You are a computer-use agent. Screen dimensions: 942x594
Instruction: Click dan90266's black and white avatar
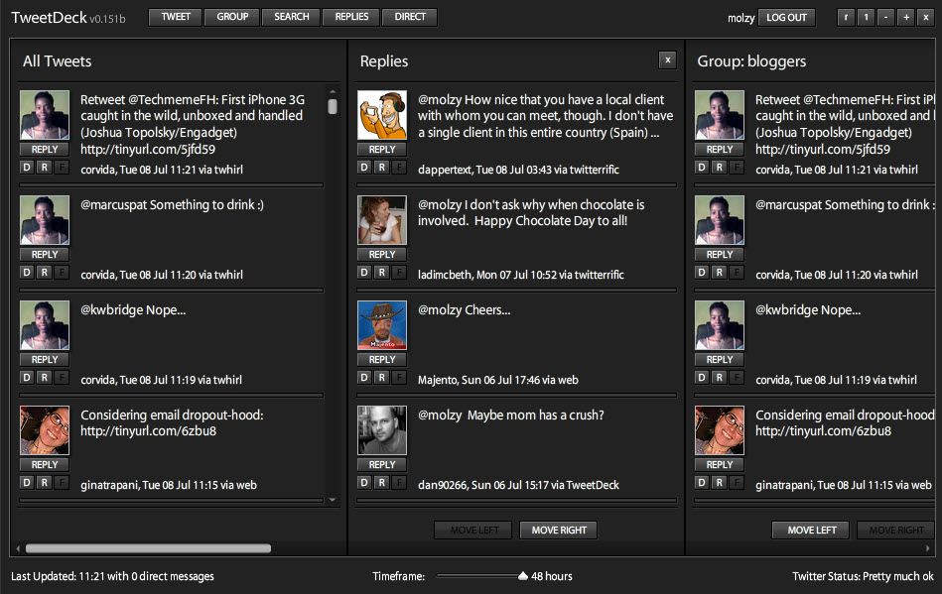click(382, 430)
